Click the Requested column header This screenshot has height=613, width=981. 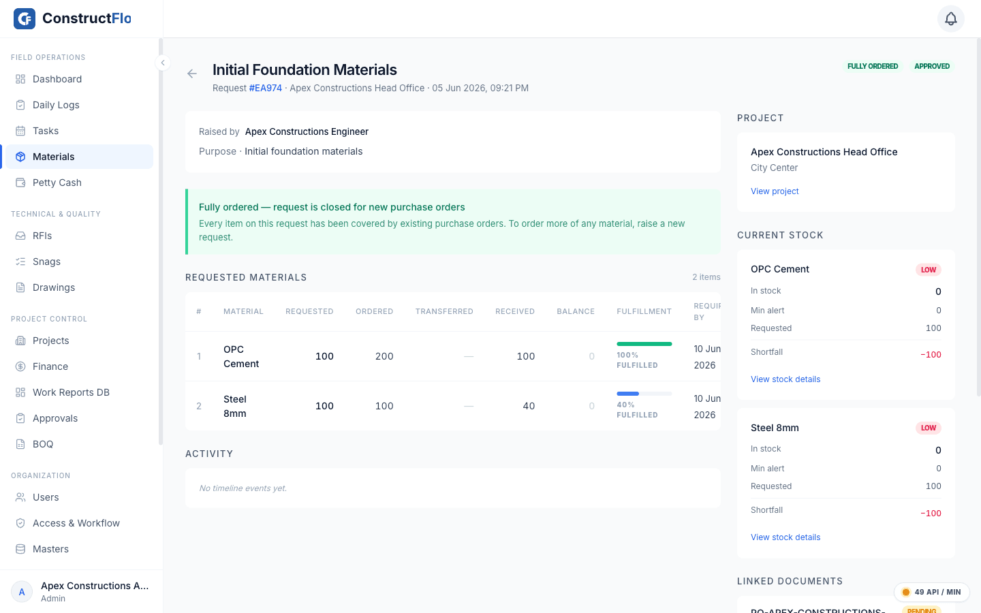[x=309, y=311]
